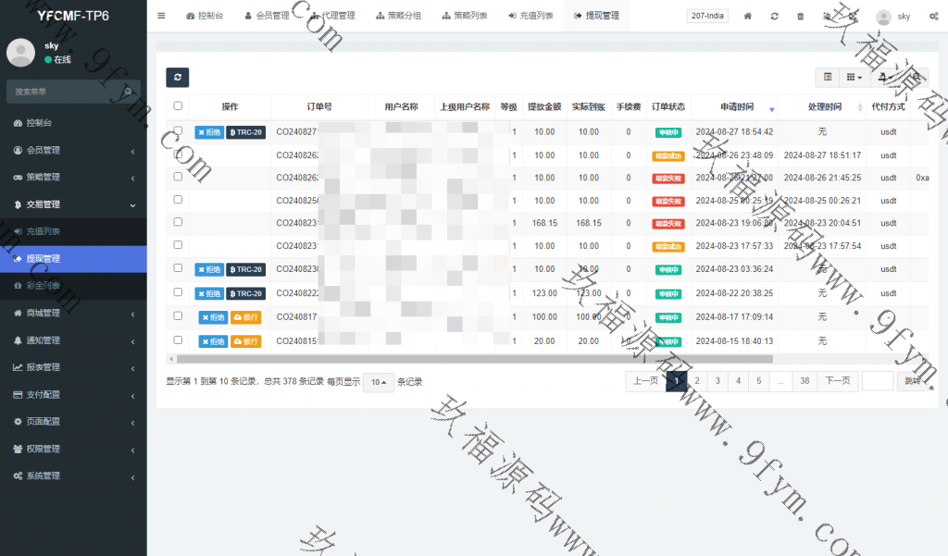Click the refresh icon in top navbar

point(774,17)
